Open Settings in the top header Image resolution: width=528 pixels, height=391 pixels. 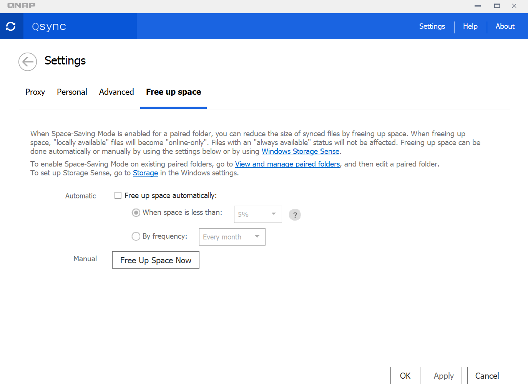pyautogui.click(x=432, y=26)
